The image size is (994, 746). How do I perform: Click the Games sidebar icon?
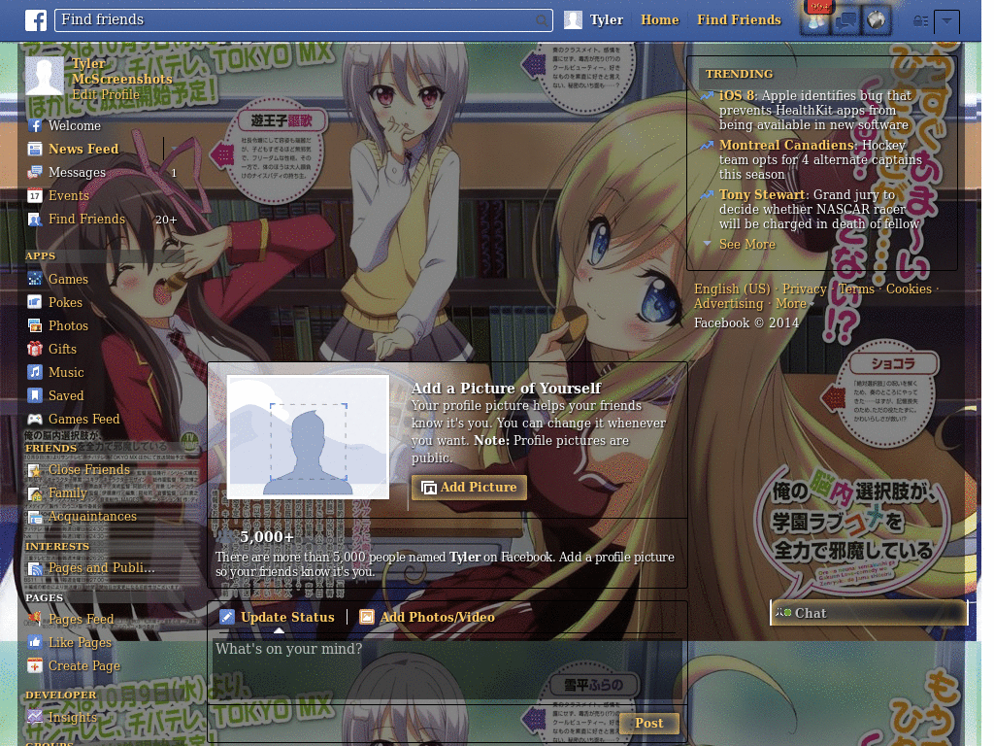pyautogui.click(x=35, y=279)
